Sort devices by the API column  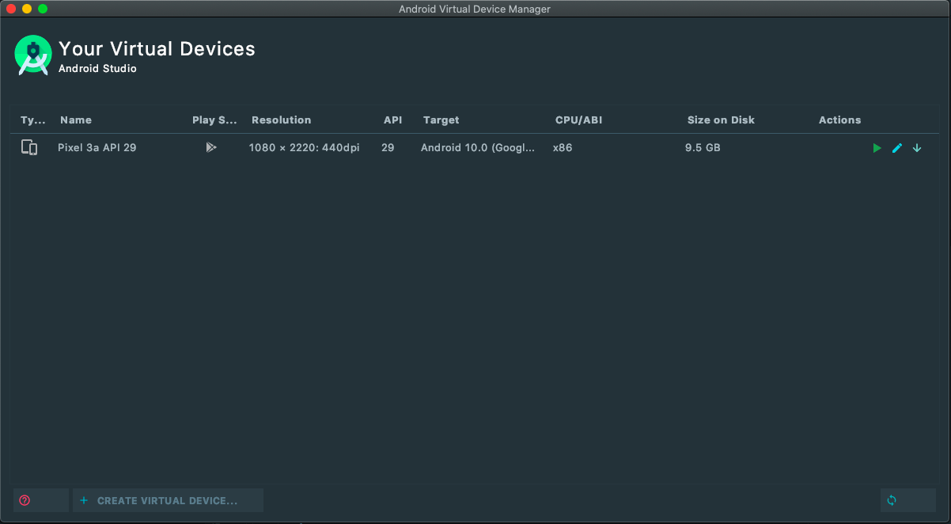point(392,120)
